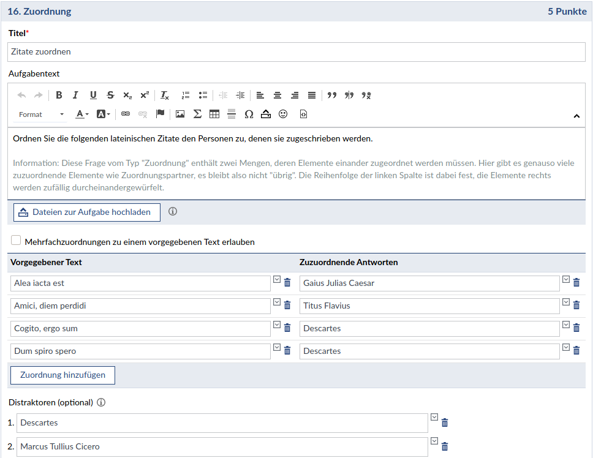Enable Mehrfachzuordnungen checkbox
The width and height of the screenshot is (593, 458).
[x=16, y=241]
